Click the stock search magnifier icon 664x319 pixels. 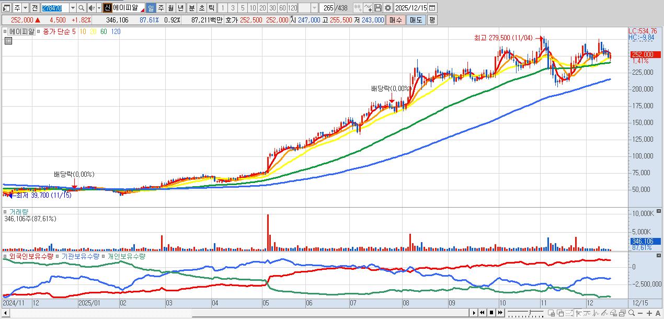pos(82,8)
